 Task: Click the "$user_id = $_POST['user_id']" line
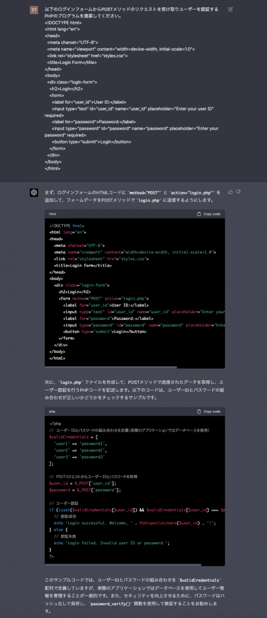[83, 483]
